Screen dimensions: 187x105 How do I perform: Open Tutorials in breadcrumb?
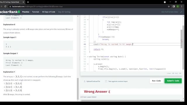pyautogui.click(x=36, y=12)
